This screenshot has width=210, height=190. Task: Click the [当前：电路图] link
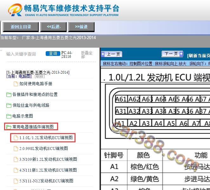tap(19, 76)
